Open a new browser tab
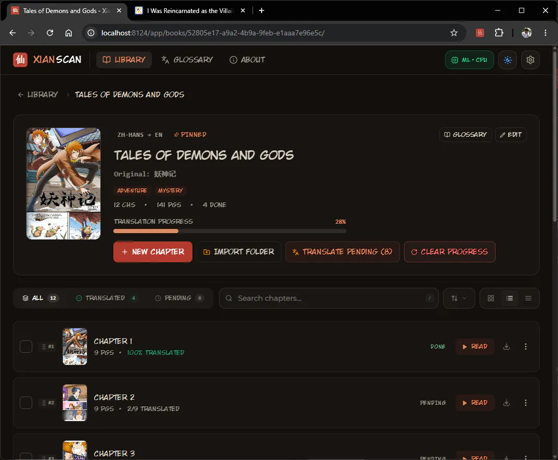558x460 pixels. 261,11
